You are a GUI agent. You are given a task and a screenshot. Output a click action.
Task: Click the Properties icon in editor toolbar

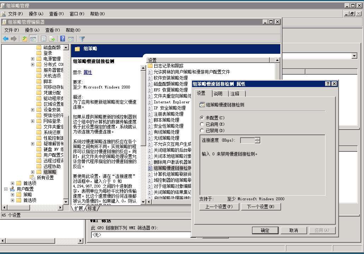point(44,39)
